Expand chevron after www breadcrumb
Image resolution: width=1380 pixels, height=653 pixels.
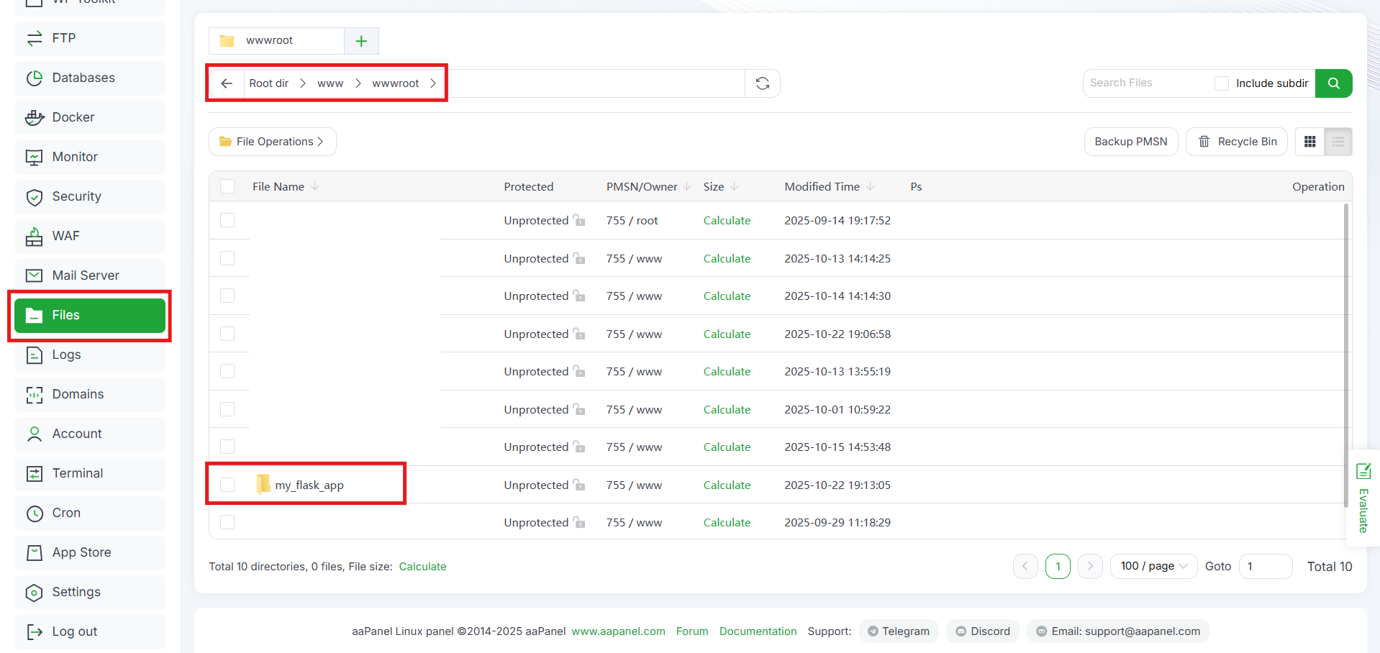tap(358, 83)
